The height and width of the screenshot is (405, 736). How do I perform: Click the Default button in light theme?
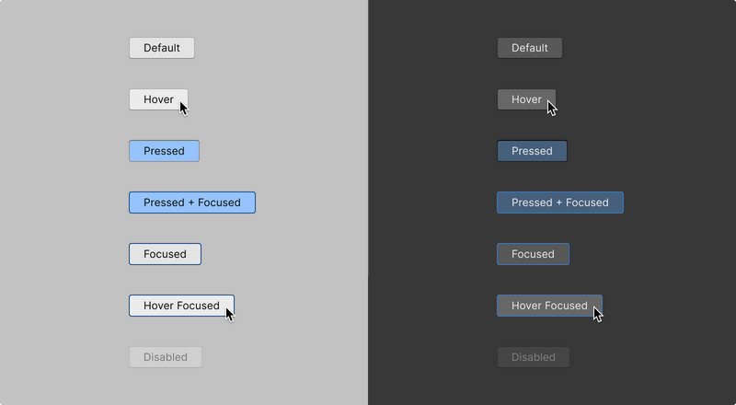pyautogui.click(x=162, y=48)
